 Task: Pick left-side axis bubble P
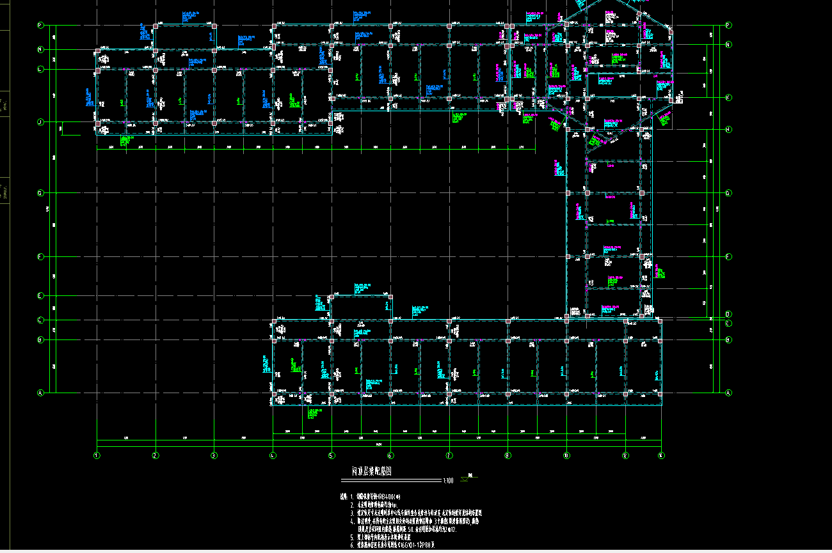[40, 26]
